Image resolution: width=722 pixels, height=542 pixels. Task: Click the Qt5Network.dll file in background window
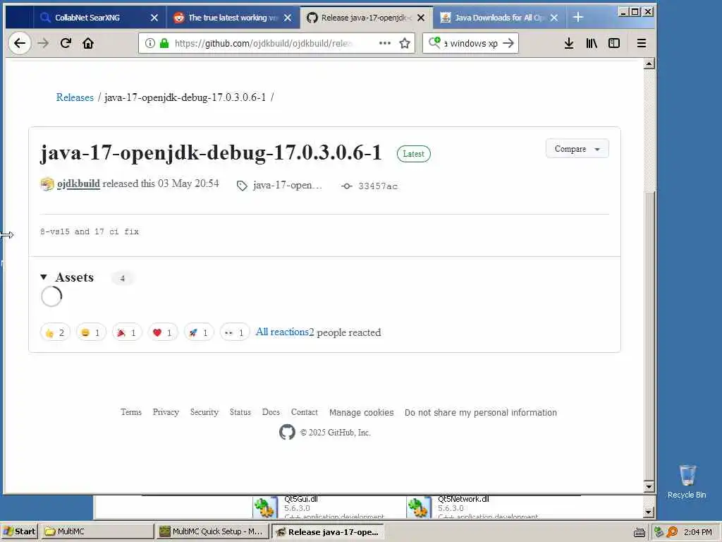tap(472, 507)
